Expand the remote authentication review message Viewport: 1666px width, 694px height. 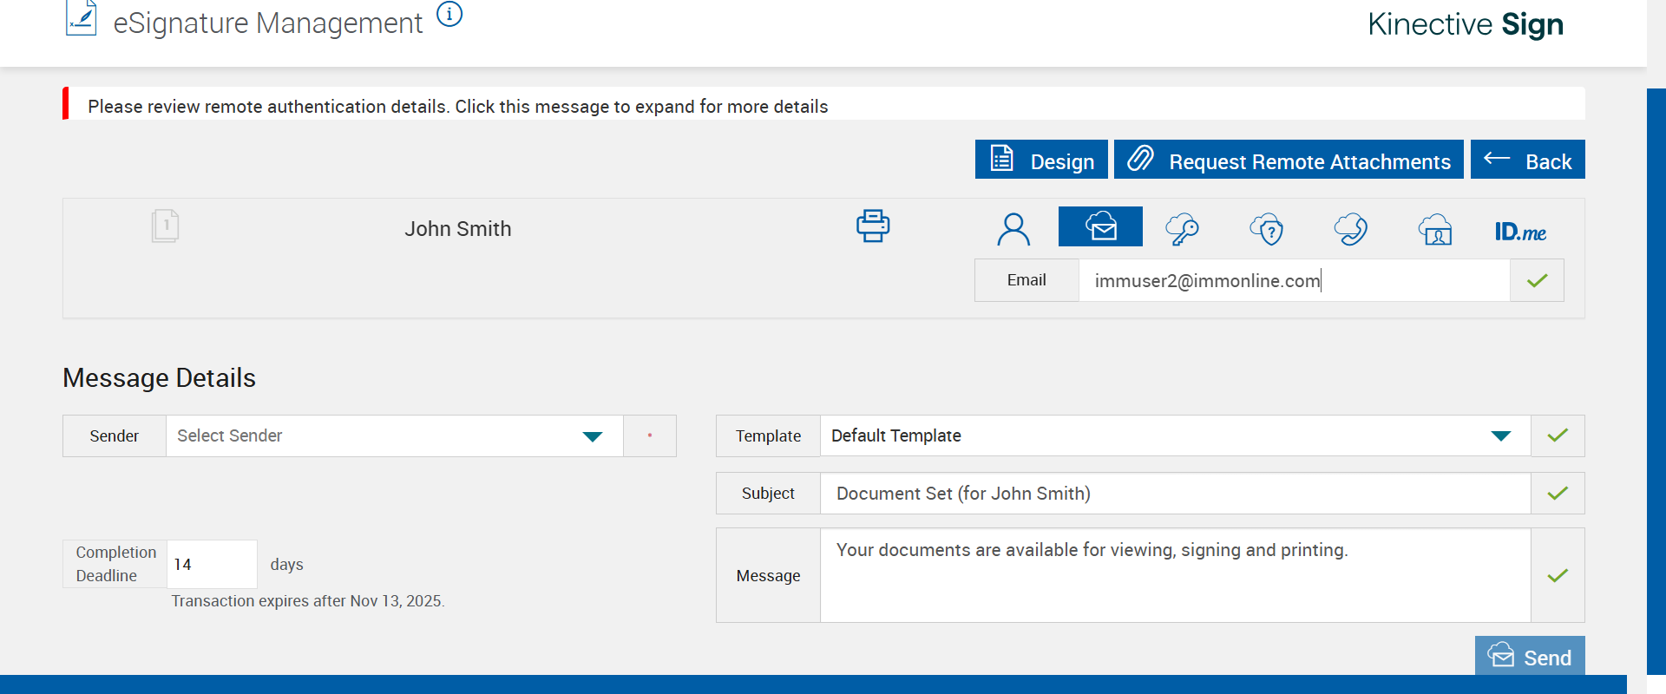pos(458,106)
